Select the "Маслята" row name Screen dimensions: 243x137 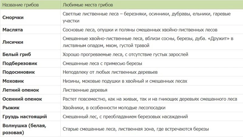pyautogui.click(x=12, y=30)
